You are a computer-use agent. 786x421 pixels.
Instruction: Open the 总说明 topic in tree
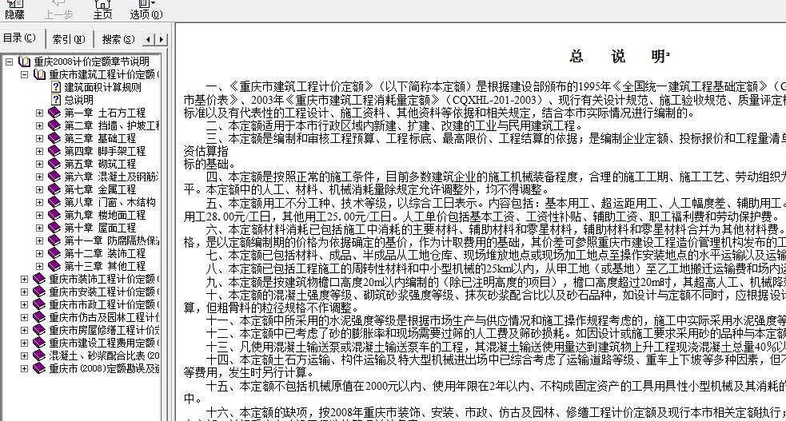click(78, 100)
